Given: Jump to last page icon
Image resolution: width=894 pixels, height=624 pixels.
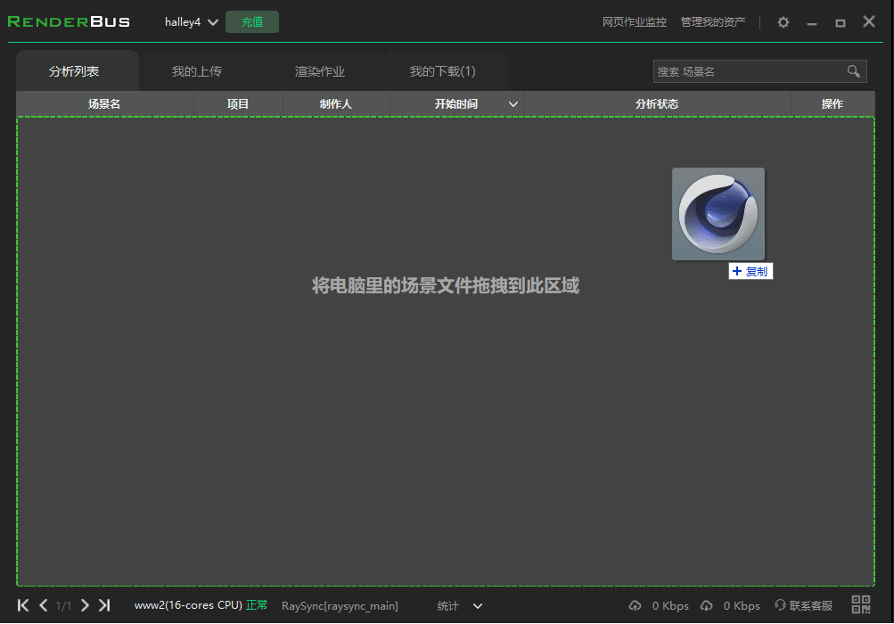Looking at the screenshot, I should [x=104, y=605].
